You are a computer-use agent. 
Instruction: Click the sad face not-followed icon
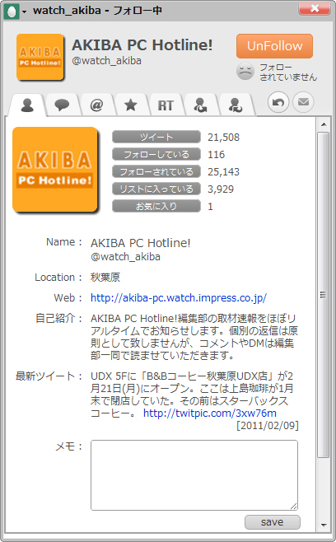point(245,71)
